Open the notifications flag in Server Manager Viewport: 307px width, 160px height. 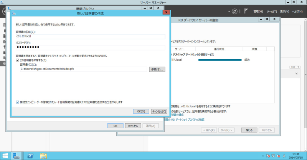pos(246,11)
